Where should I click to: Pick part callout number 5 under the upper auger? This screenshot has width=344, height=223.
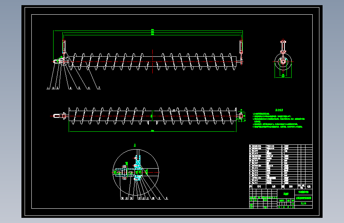[79, 88]
